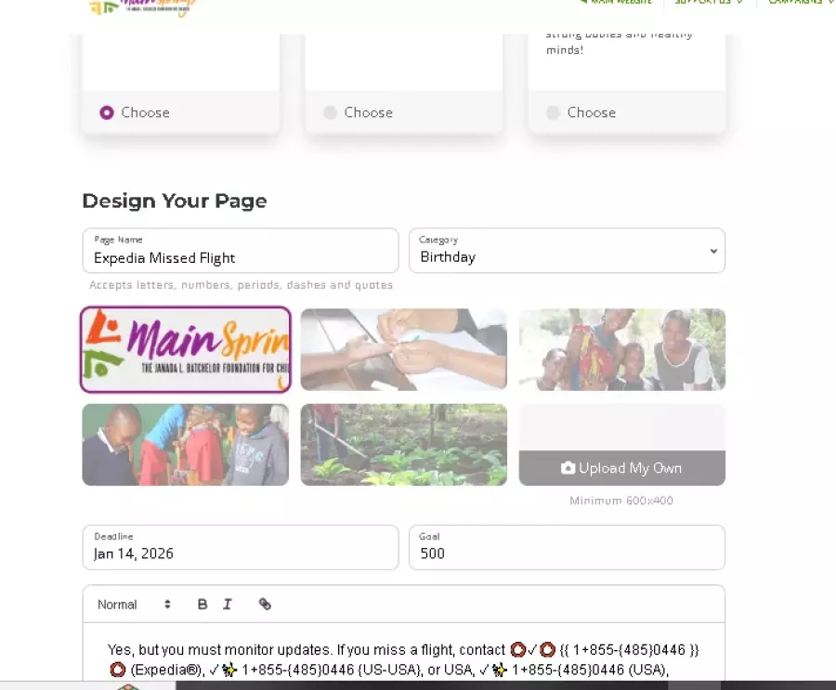Select the second Choose radio button
The image size is (836, 690).
click(330, 112)
